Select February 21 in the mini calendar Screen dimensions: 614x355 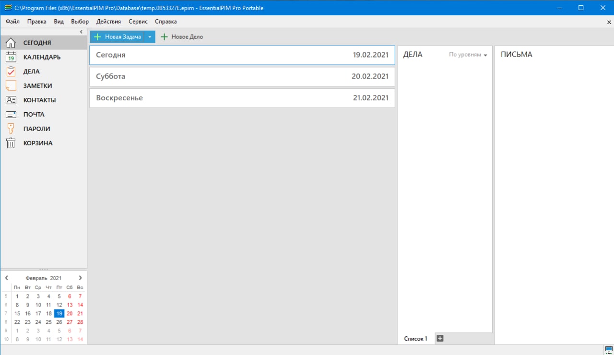coord(80,314)
